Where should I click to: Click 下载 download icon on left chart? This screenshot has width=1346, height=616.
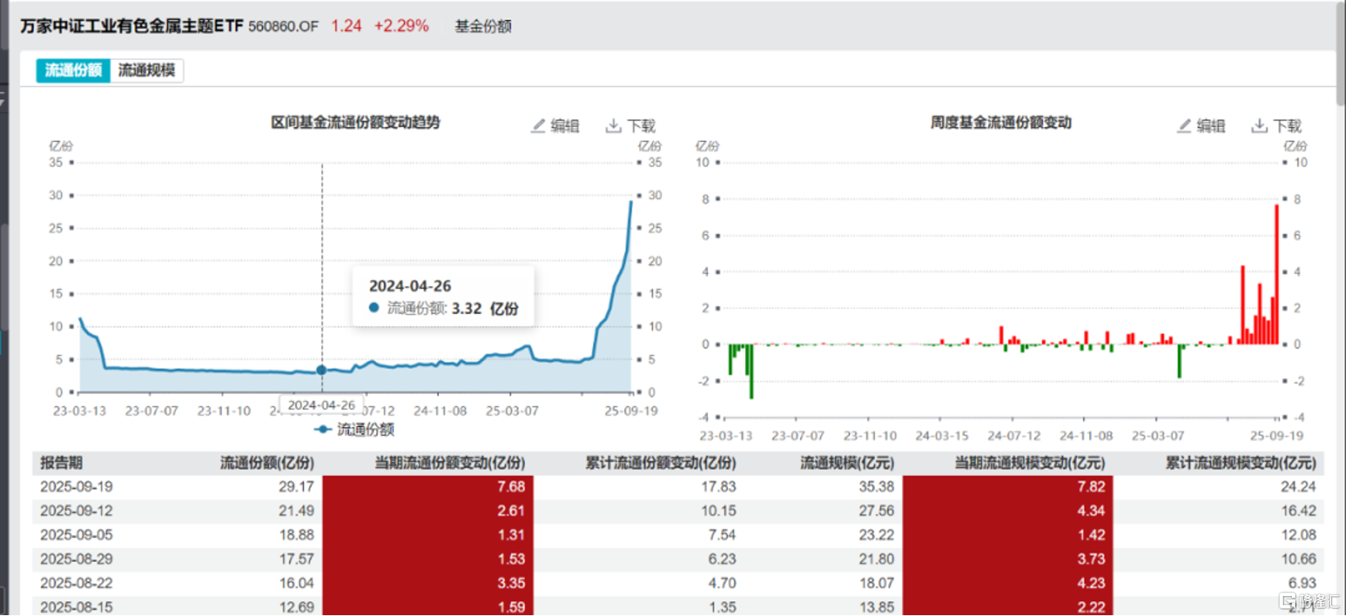coord(613,125)
